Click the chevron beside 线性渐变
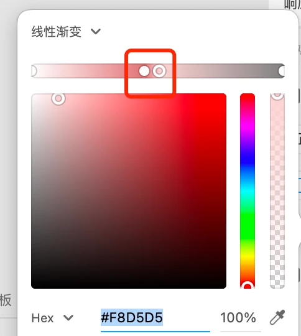 (96, 32)
